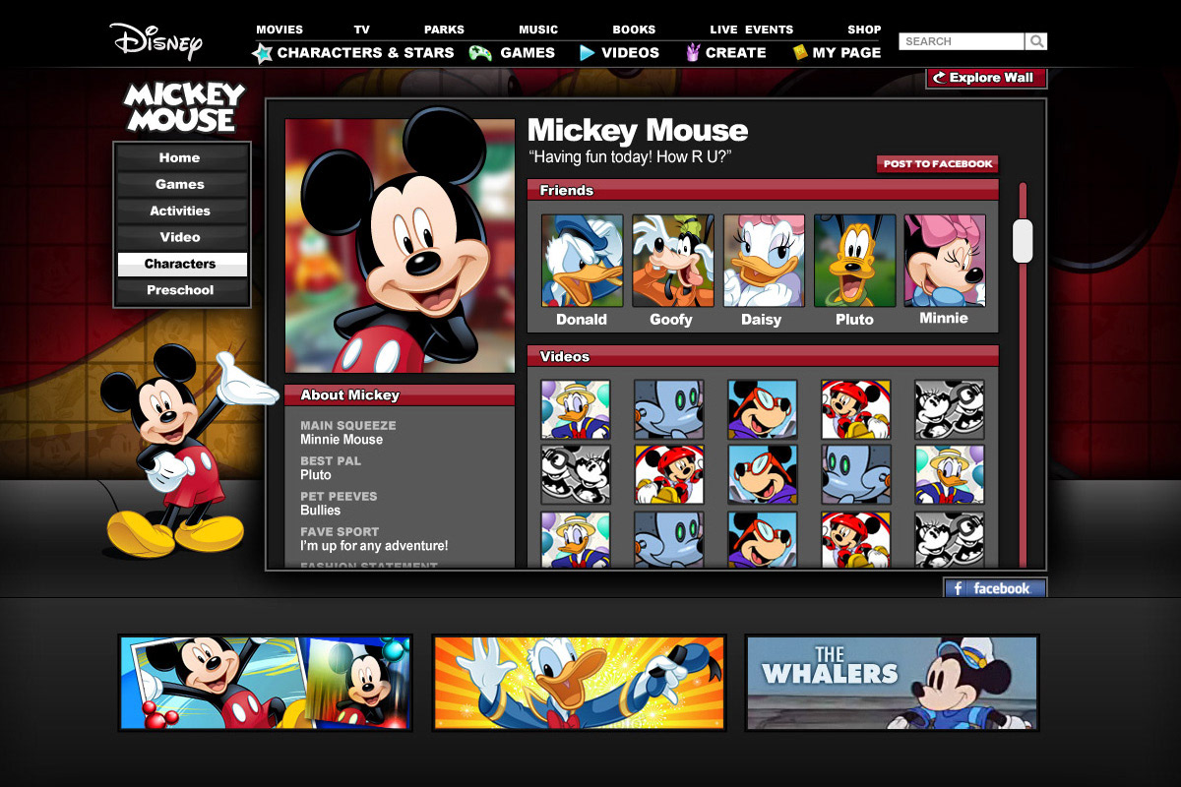Click the Facebook f icon
The width and height of the screenshot is (1181, 787).
tap(958, 588)
